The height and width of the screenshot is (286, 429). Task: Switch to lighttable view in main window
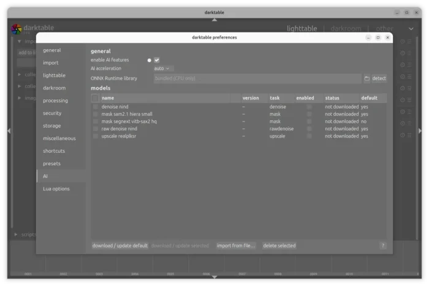coord(302,28)
